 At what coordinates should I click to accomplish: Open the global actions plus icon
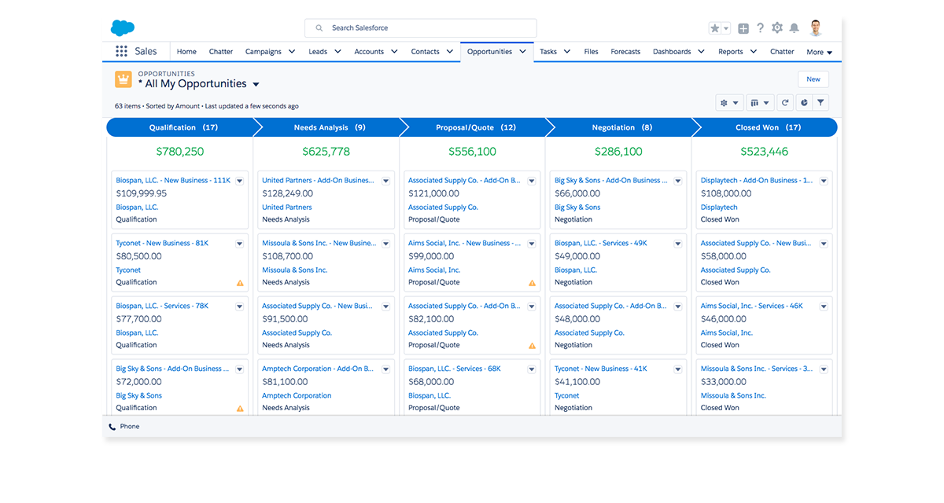coord(743,28)
